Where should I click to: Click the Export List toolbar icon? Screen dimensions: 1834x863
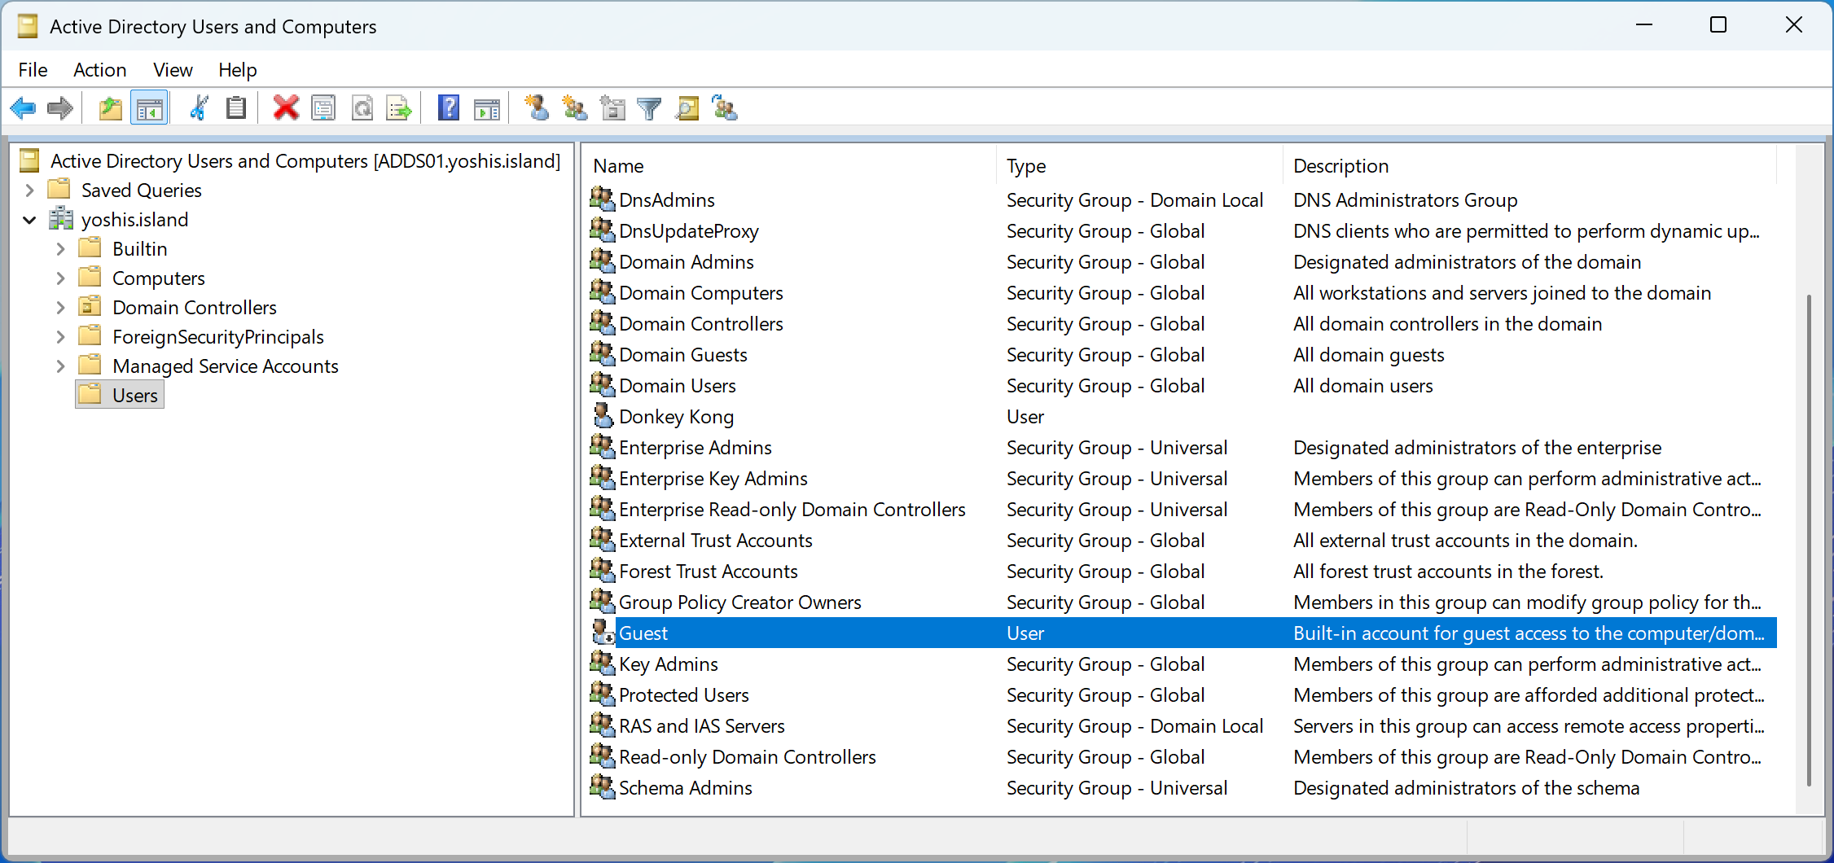[399, 108]
